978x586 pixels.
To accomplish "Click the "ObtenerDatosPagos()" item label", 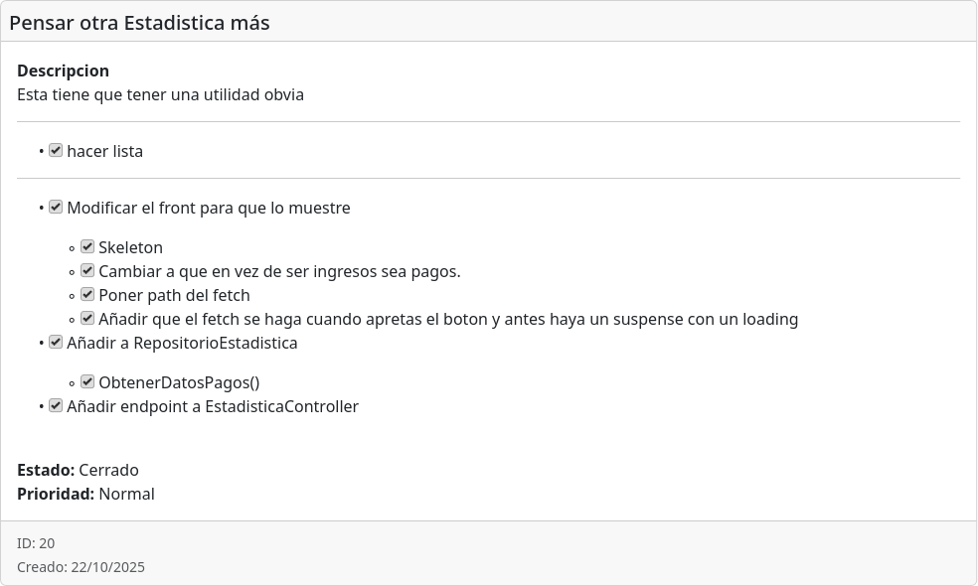I will (x=179, y=382).
